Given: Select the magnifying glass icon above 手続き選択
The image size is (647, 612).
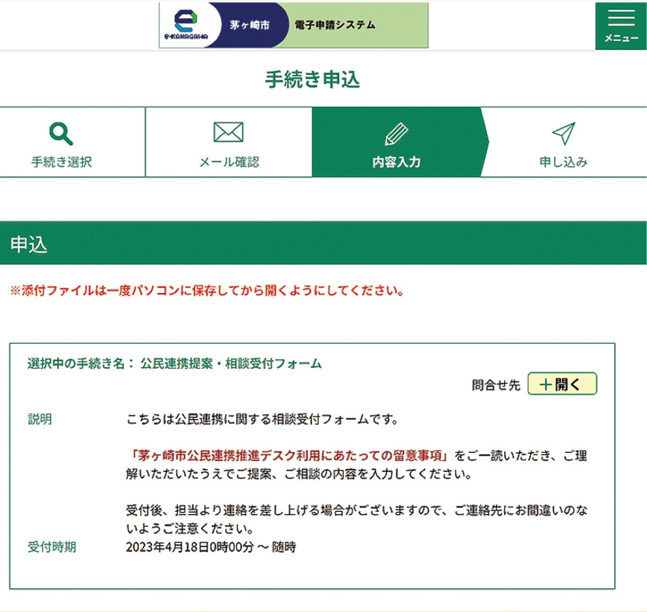Looking at the screenshot, I should 61,133.
